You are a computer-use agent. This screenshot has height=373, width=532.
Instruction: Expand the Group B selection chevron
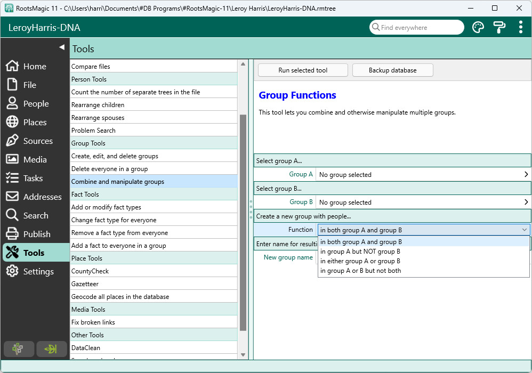click(526, 202)
